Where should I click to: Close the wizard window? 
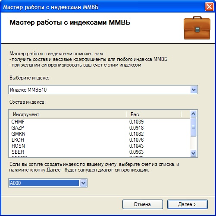(209, 7)
